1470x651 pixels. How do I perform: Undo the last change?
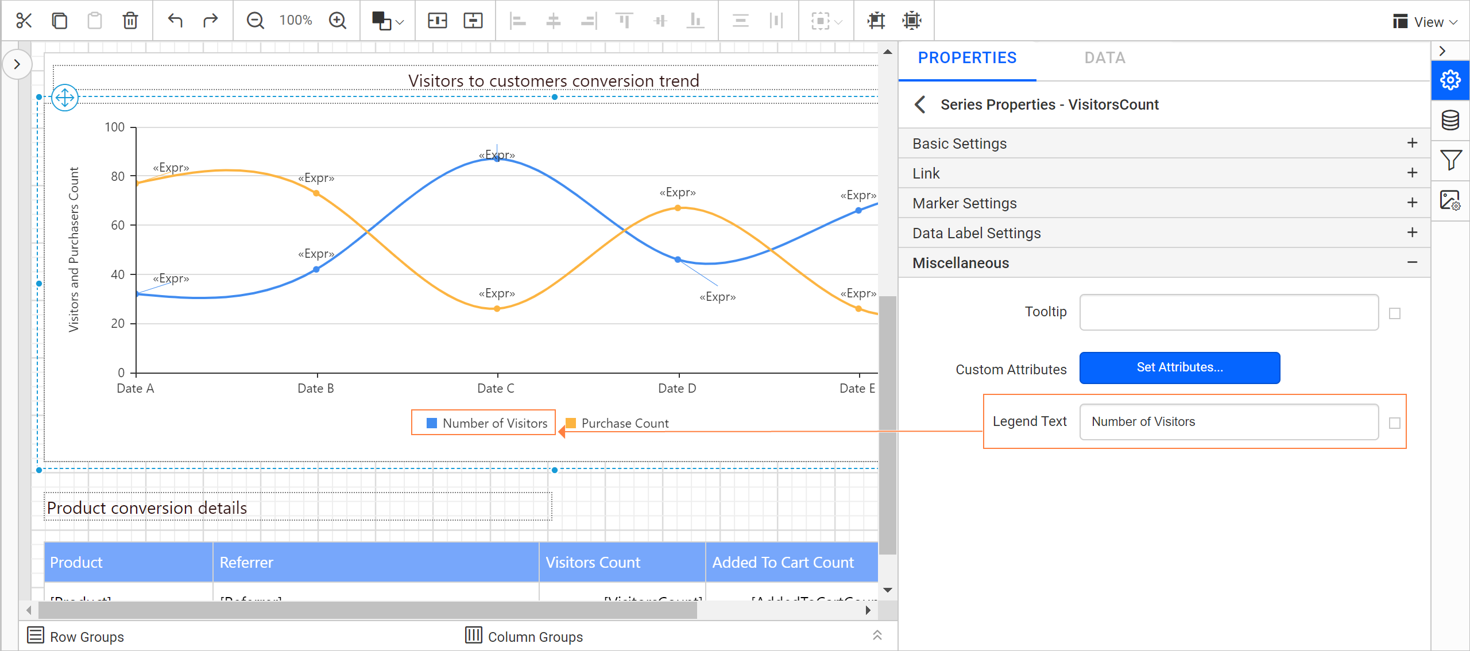point(175,20)
